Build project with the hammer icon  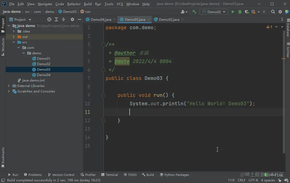tap(194, 12)
